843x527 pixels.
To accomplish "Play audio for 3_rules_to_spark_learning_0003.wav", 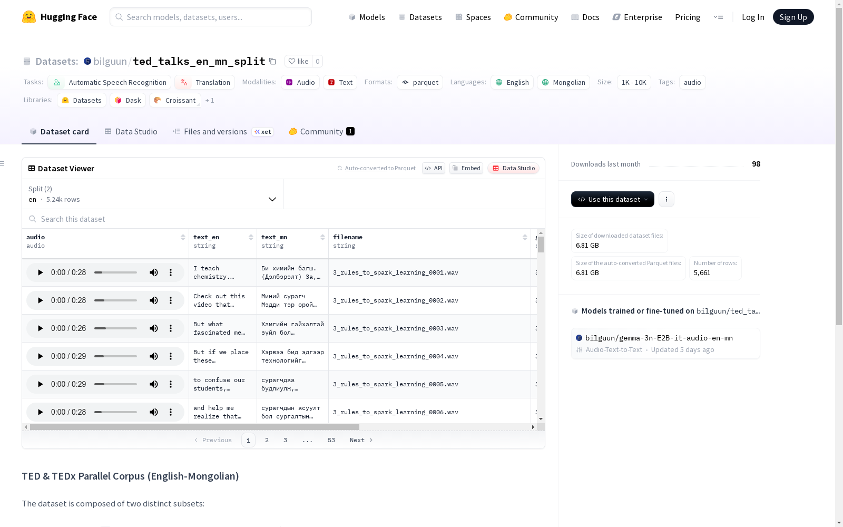I will coord(40,328).
